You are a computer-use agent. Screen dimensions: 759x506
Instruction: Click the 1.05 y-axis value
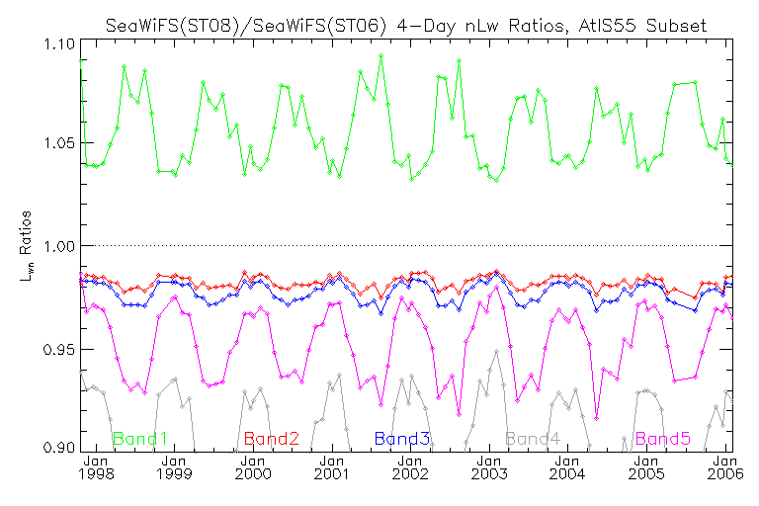pos(59,143)
